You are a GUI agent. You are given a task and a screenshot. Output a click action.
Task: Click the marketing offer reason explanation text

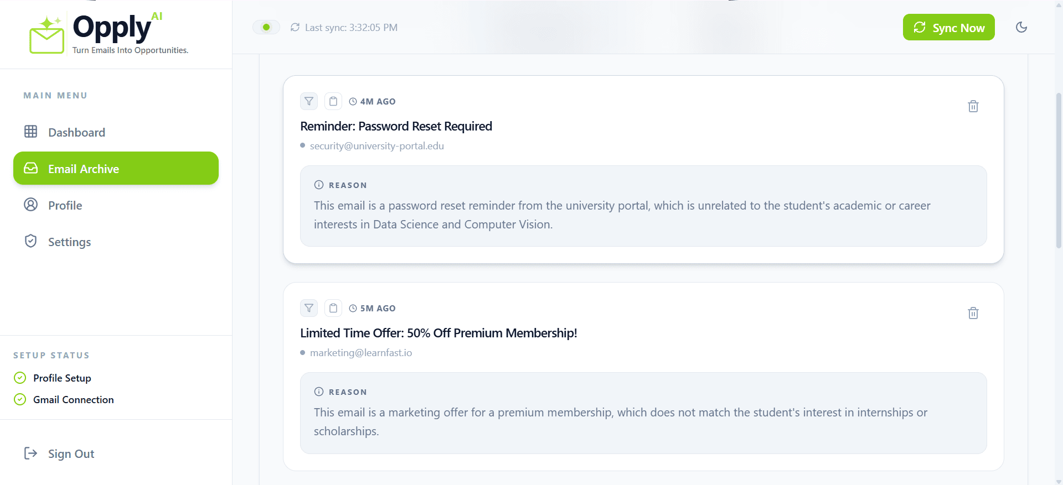[x=621, y=422]
